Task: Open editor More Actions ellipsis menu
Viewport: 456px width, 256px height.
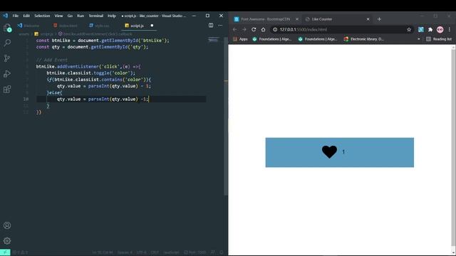Action: coord(220,26)
